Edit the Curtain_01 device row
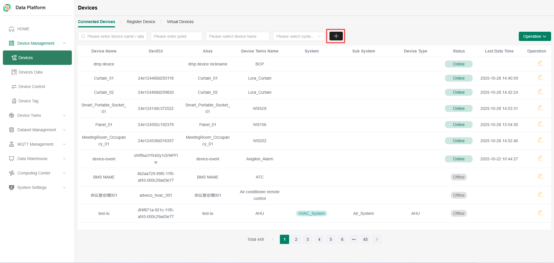Image resolution: width=554 pixels, height=263 pixels. click(x=540, y=77)
